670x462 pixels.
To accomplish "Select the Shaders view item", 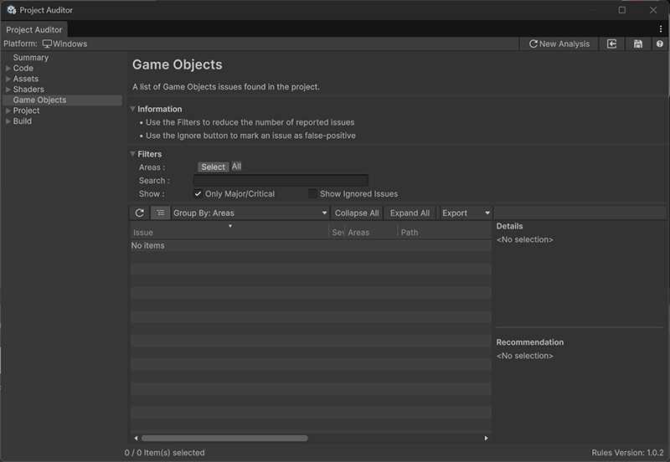I will point(28,90).
